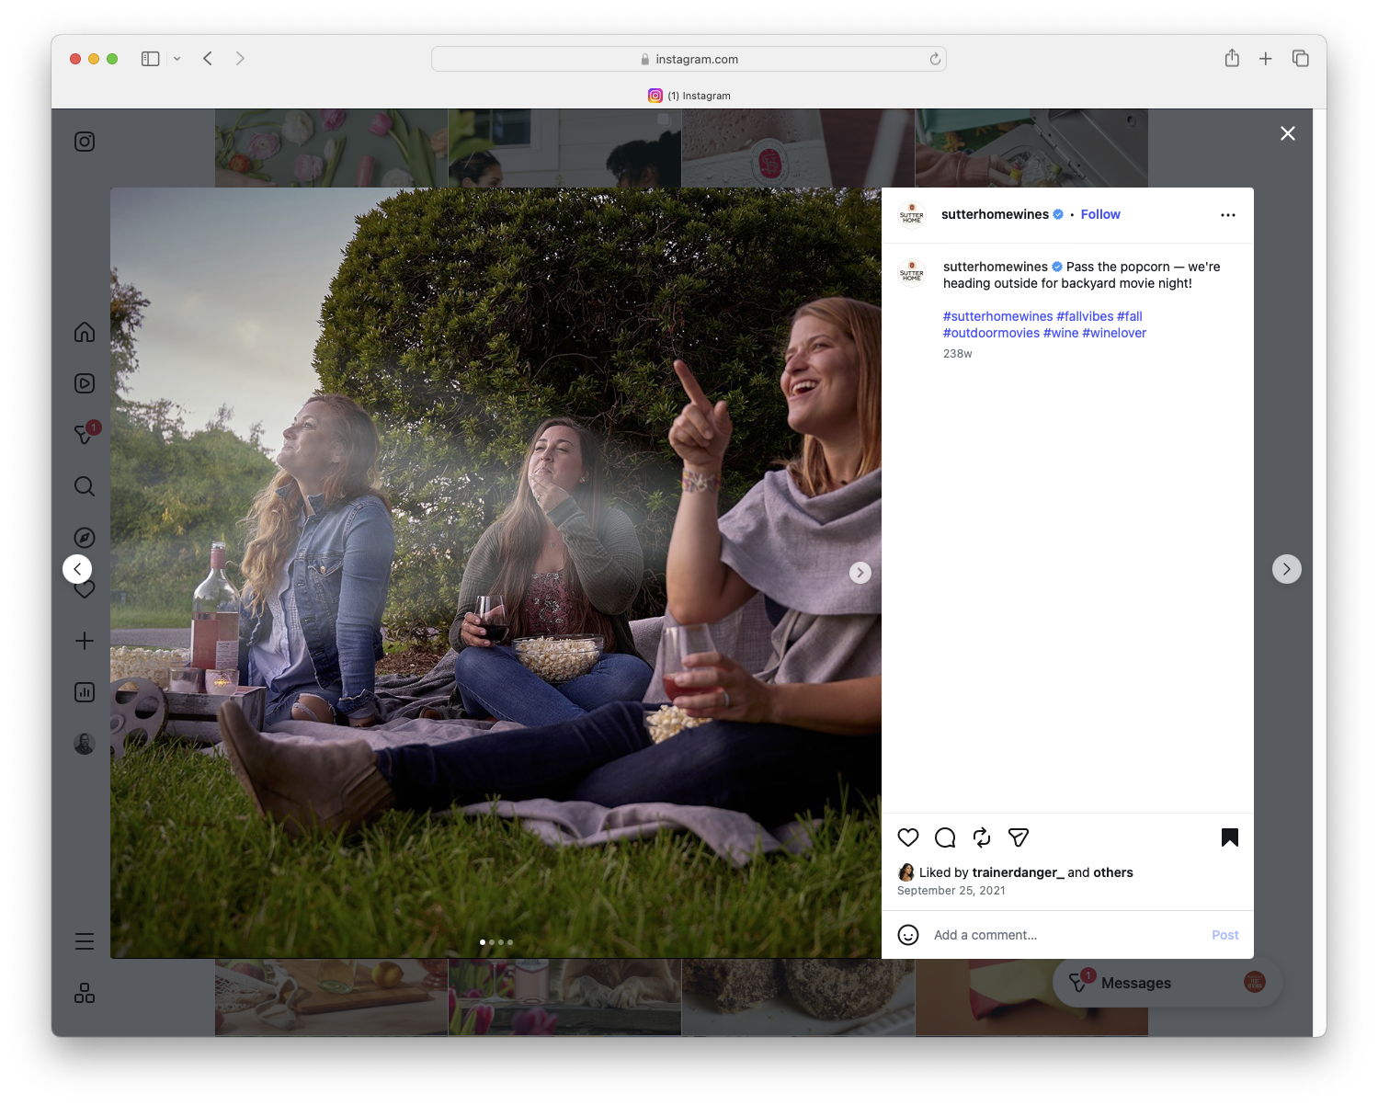Viewport: 1378px width, 1105px height.
Task: Open the #fallvibes hashtag link
Action: pos(1085,316)
